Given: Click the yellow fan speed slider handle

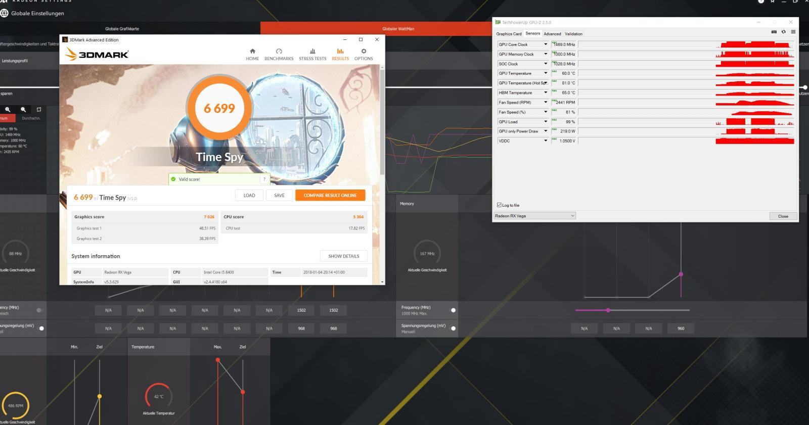Looking at the screenshot, I should click(x=100, y=396).
